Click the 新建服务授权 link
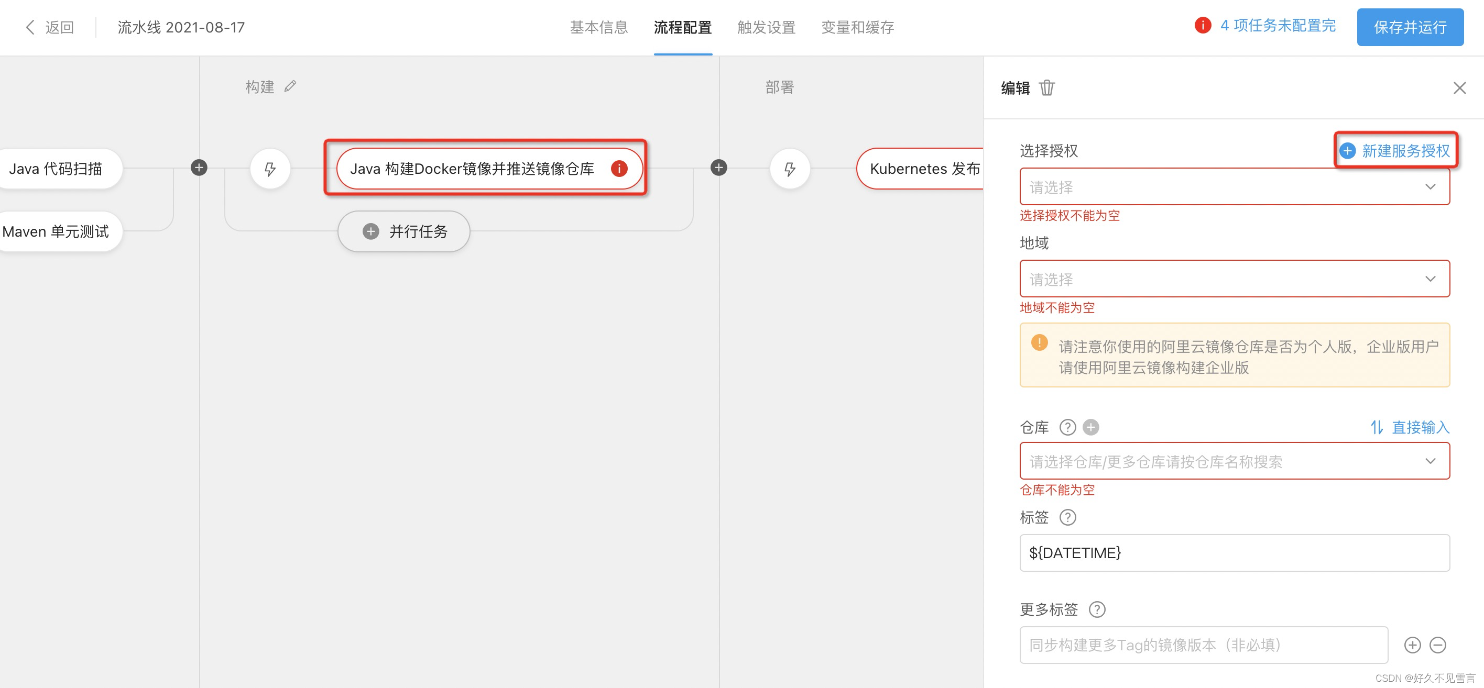 [x=1395, y=151]
